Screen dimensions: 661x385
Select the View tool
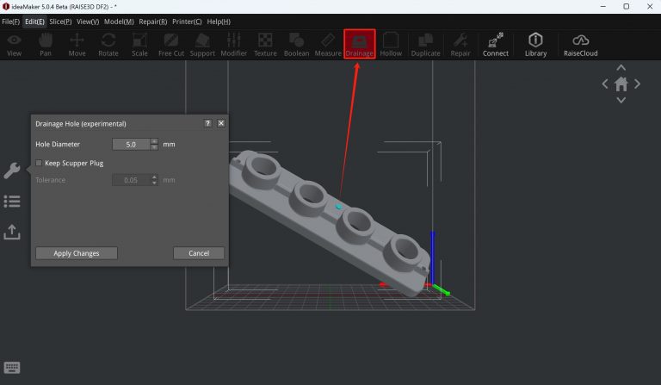(x=14, y=45)
